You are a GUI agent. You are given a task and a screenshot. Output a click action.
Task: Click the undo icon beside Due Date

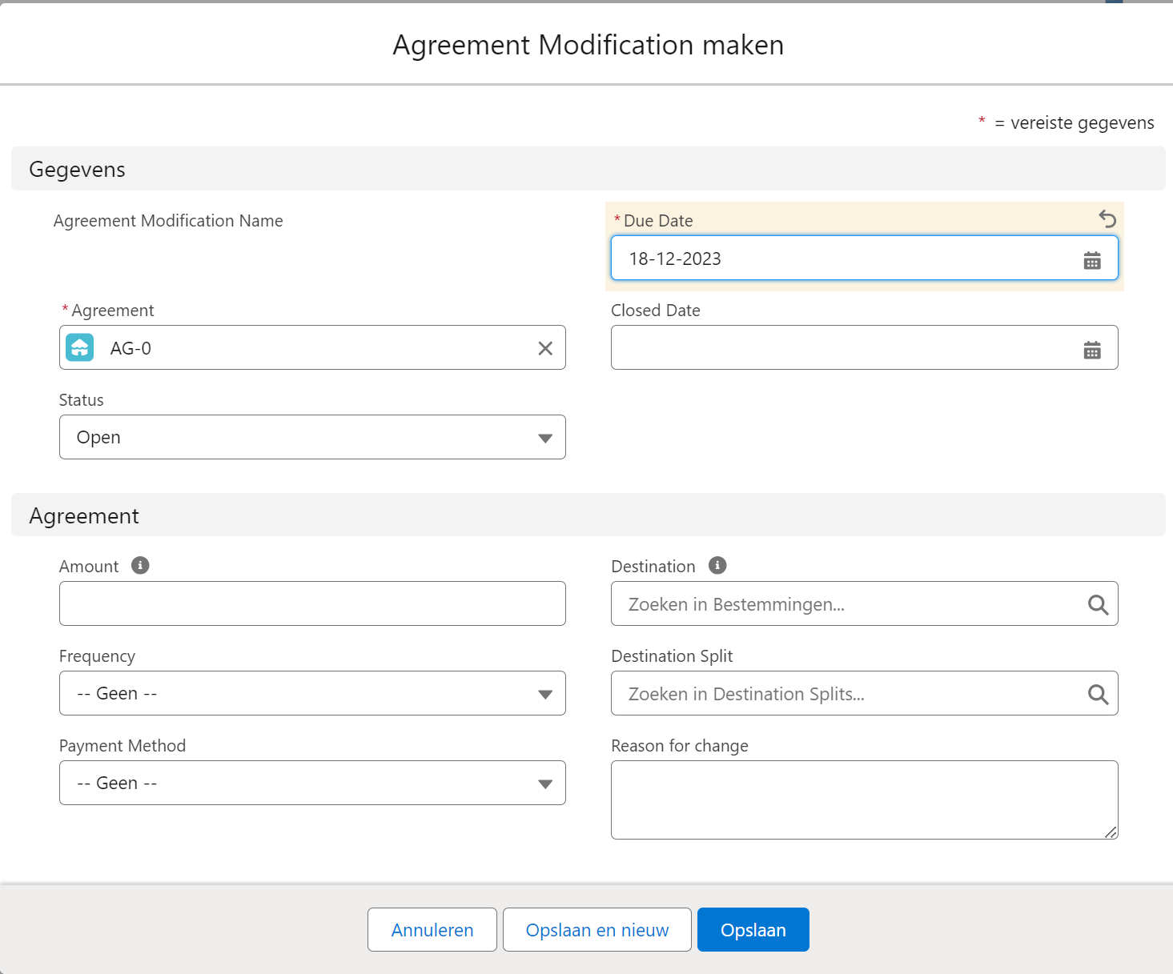(x=1107, y=218)
